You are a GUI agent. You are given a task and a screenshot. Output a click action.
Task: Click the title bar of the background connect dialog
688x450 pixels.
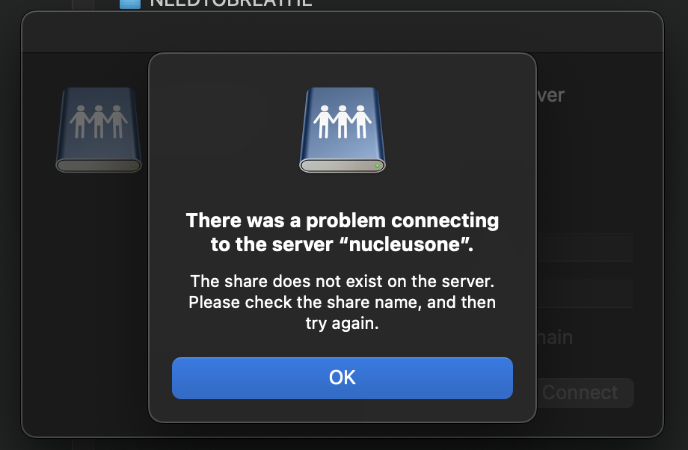(343, 31)
